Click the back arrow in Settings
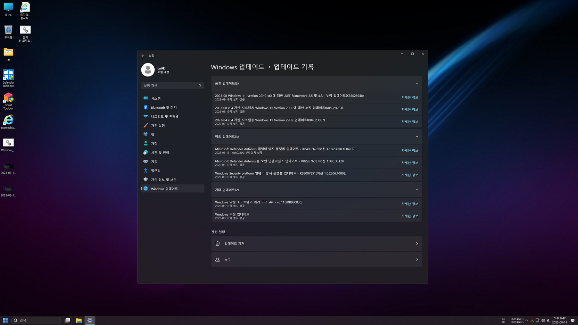This screenshot has width=578, height=325. [x=143, y=56]
